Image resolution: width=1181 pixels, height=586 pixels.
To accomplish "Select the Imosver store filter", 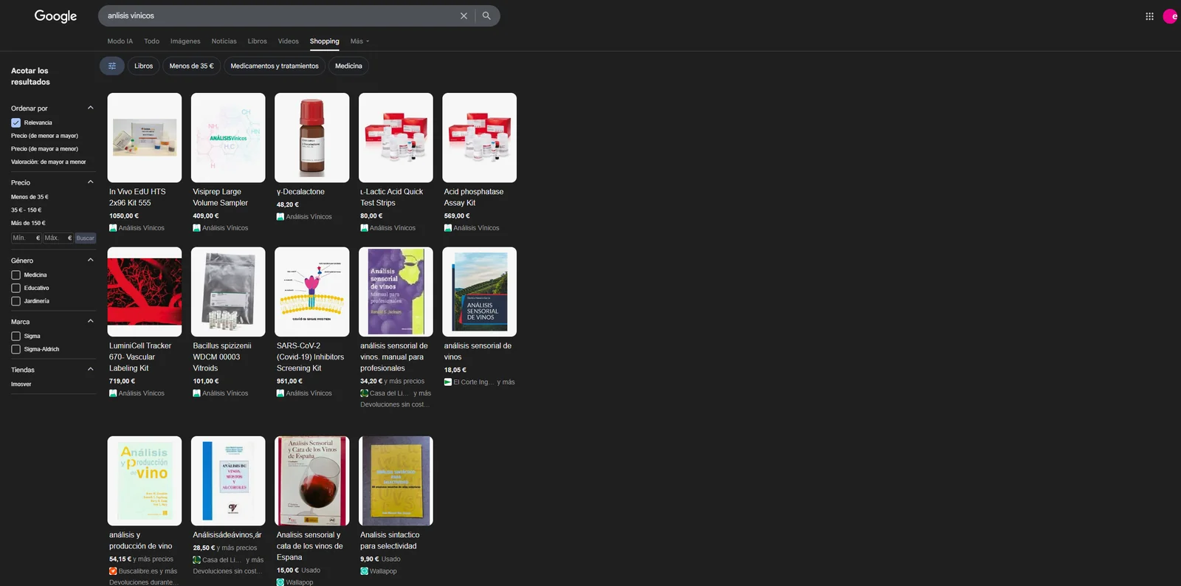I will (21, 384).
